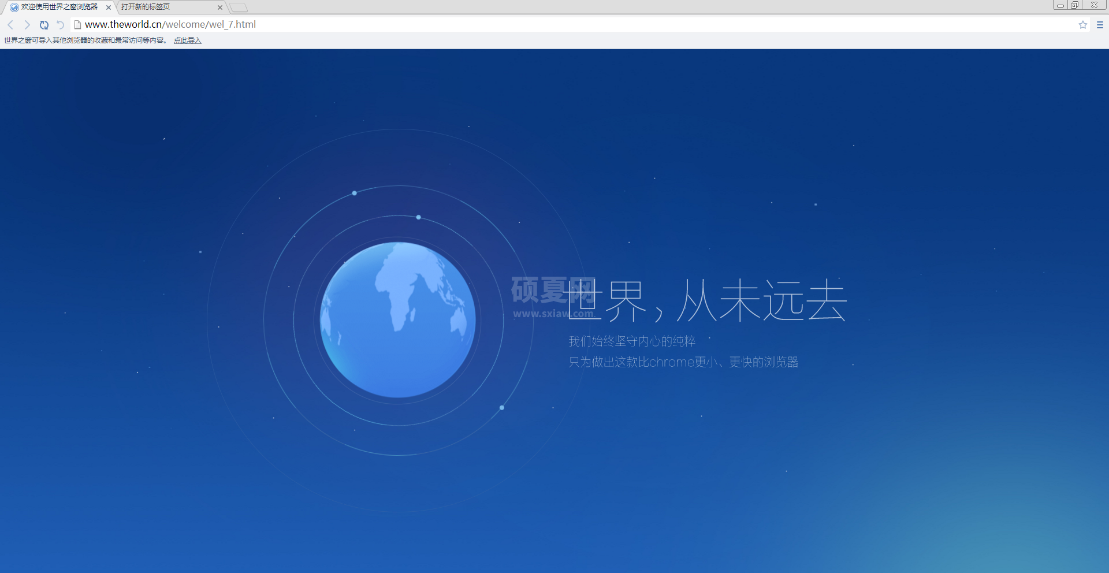1109x573 pixels.
Task: Close the 打开新的标签页 tab
Action: coord(219,8)
